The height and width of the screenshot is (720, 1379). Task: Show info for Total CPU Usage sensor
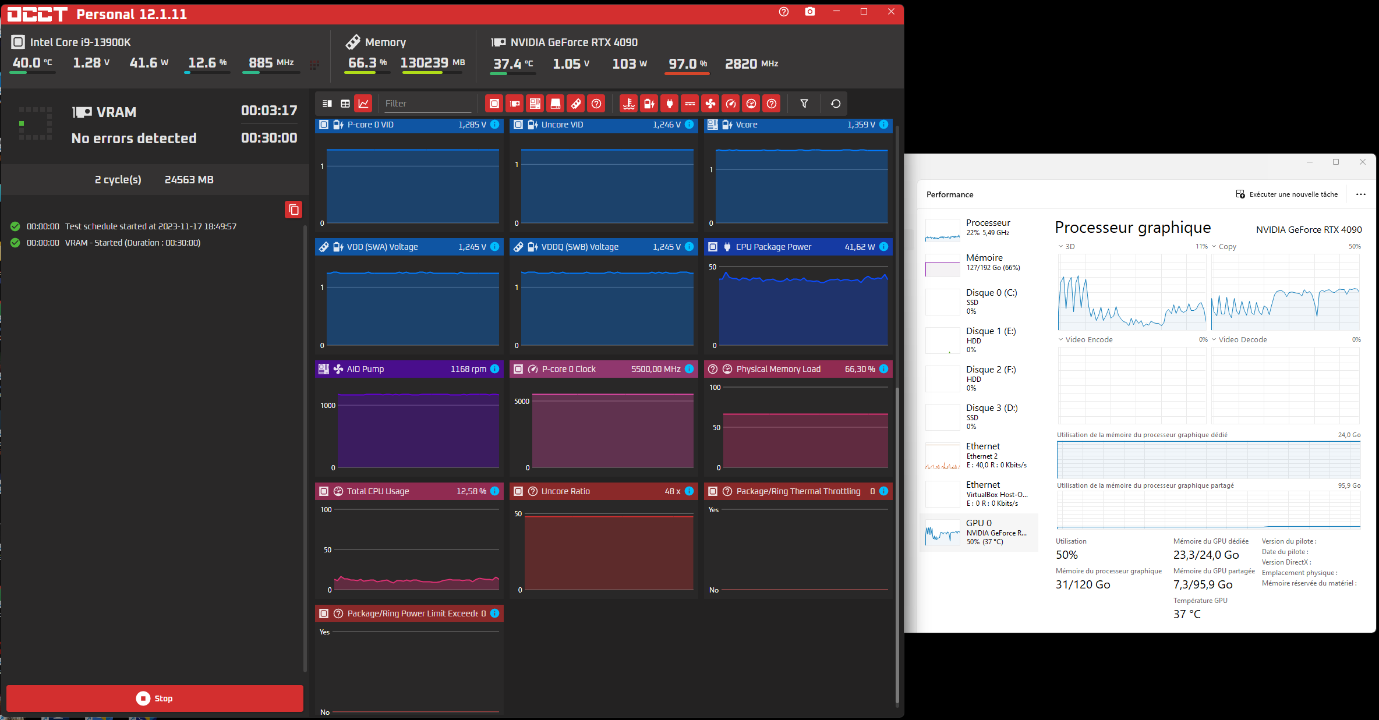click(495, 491)
